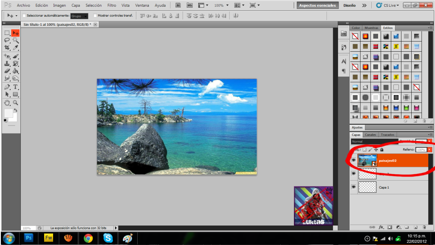Select the Move tool in toolbox
Viewport: 435px width, 245px height.
pos(16,33)
